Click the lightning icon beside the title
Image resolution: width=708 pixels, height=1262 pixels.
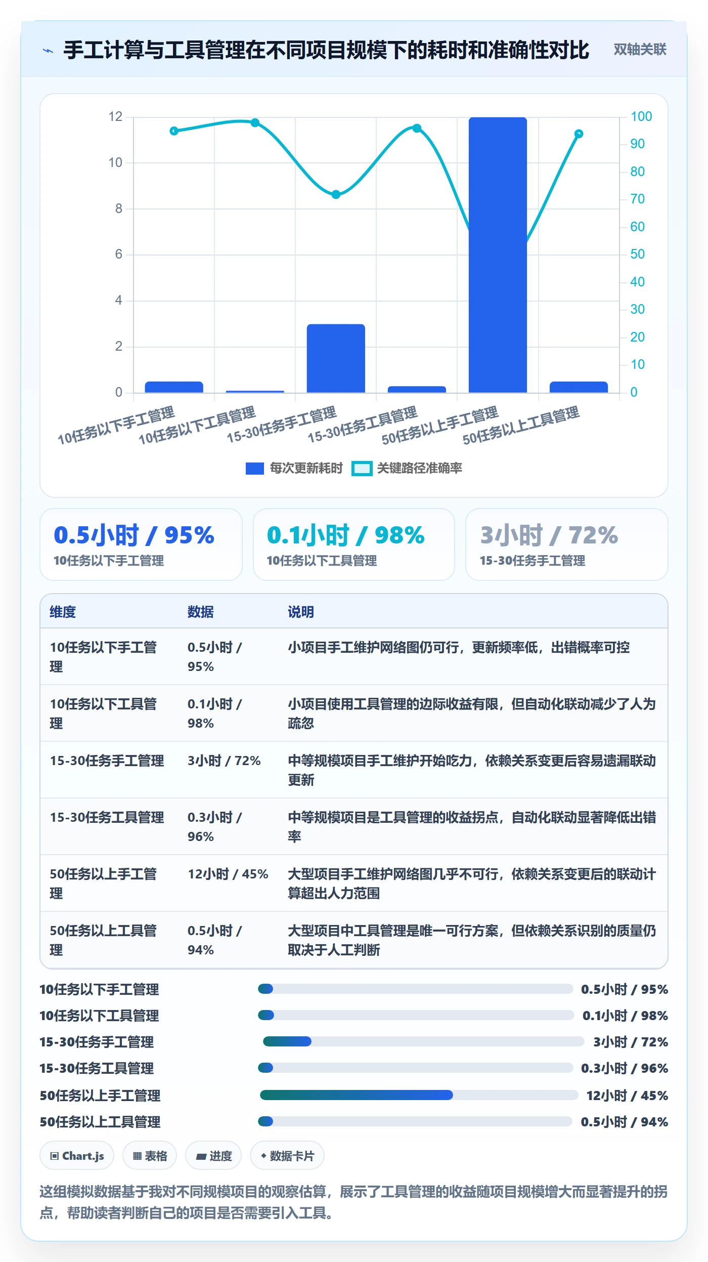(x=48, y=51)
